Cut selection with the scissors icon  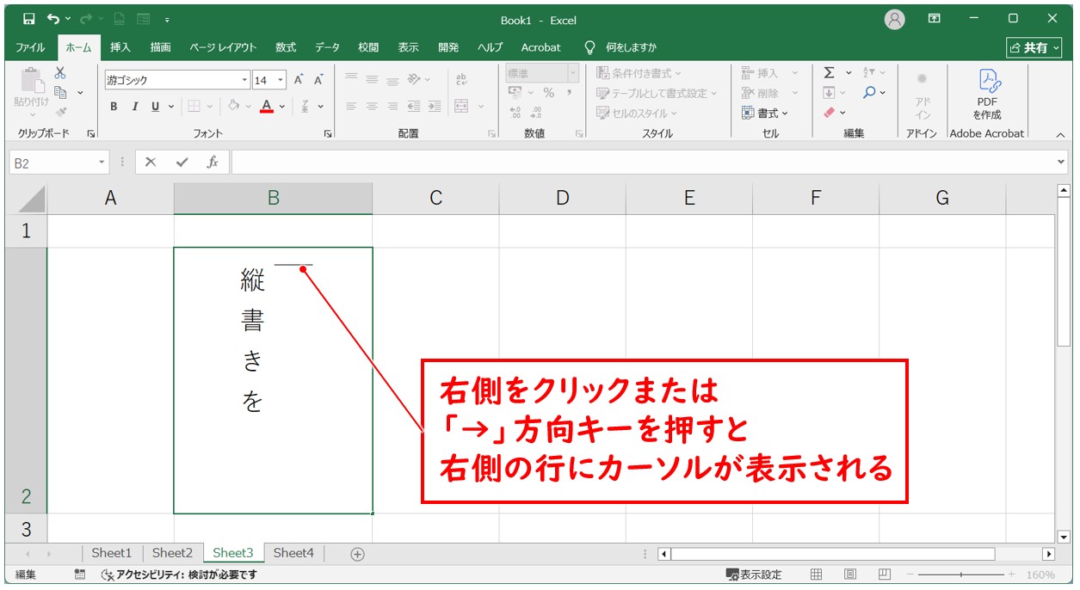(60, 73)
